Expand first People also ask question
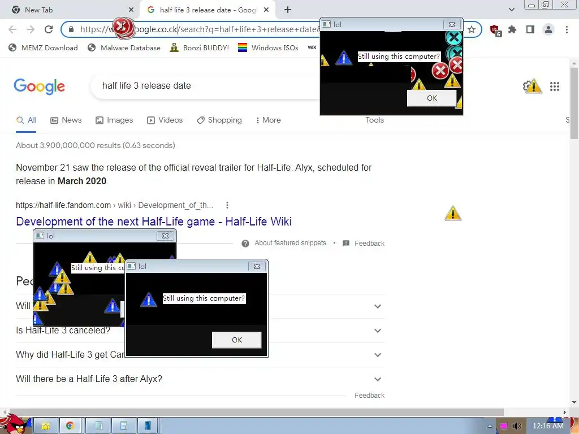This screenshot has width=579, height=434. (x=377, y=306)
